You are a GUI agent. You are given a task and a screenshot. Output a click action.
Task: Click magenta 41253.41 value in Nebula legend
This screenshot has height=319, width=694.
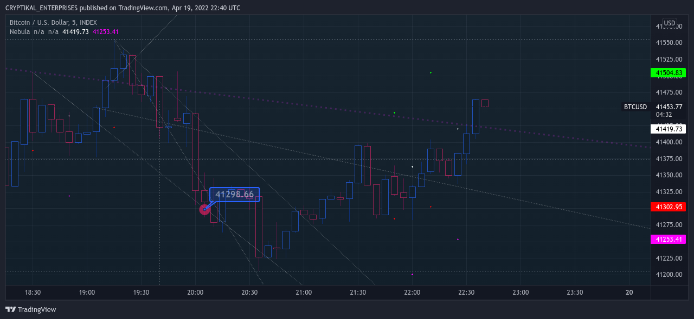pos(106,32)
